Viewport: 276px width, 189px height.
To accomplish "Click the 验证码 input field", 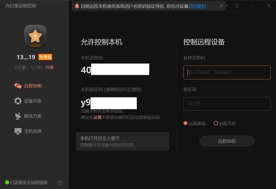I will 227,104.
